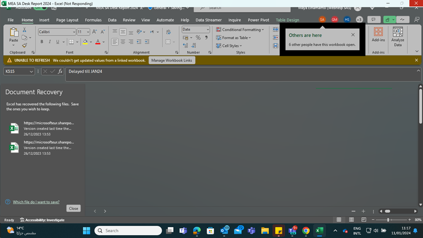Screen dimensions: 423x238
Task: Open the Comments button
Action: pos(373,19)
